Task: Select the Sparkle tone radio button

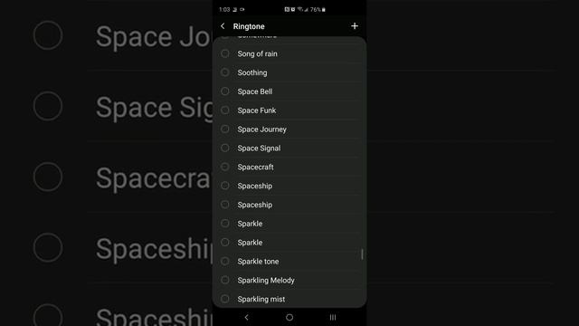Action: click(x=225, y=261)
